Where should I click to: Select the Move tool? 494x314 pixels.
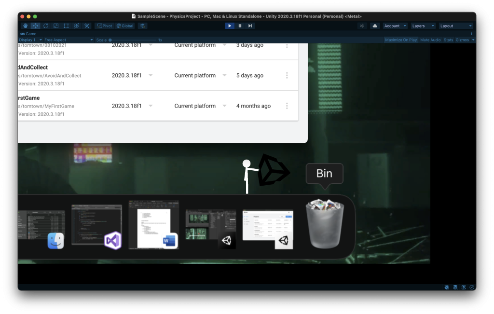(36, 26)
